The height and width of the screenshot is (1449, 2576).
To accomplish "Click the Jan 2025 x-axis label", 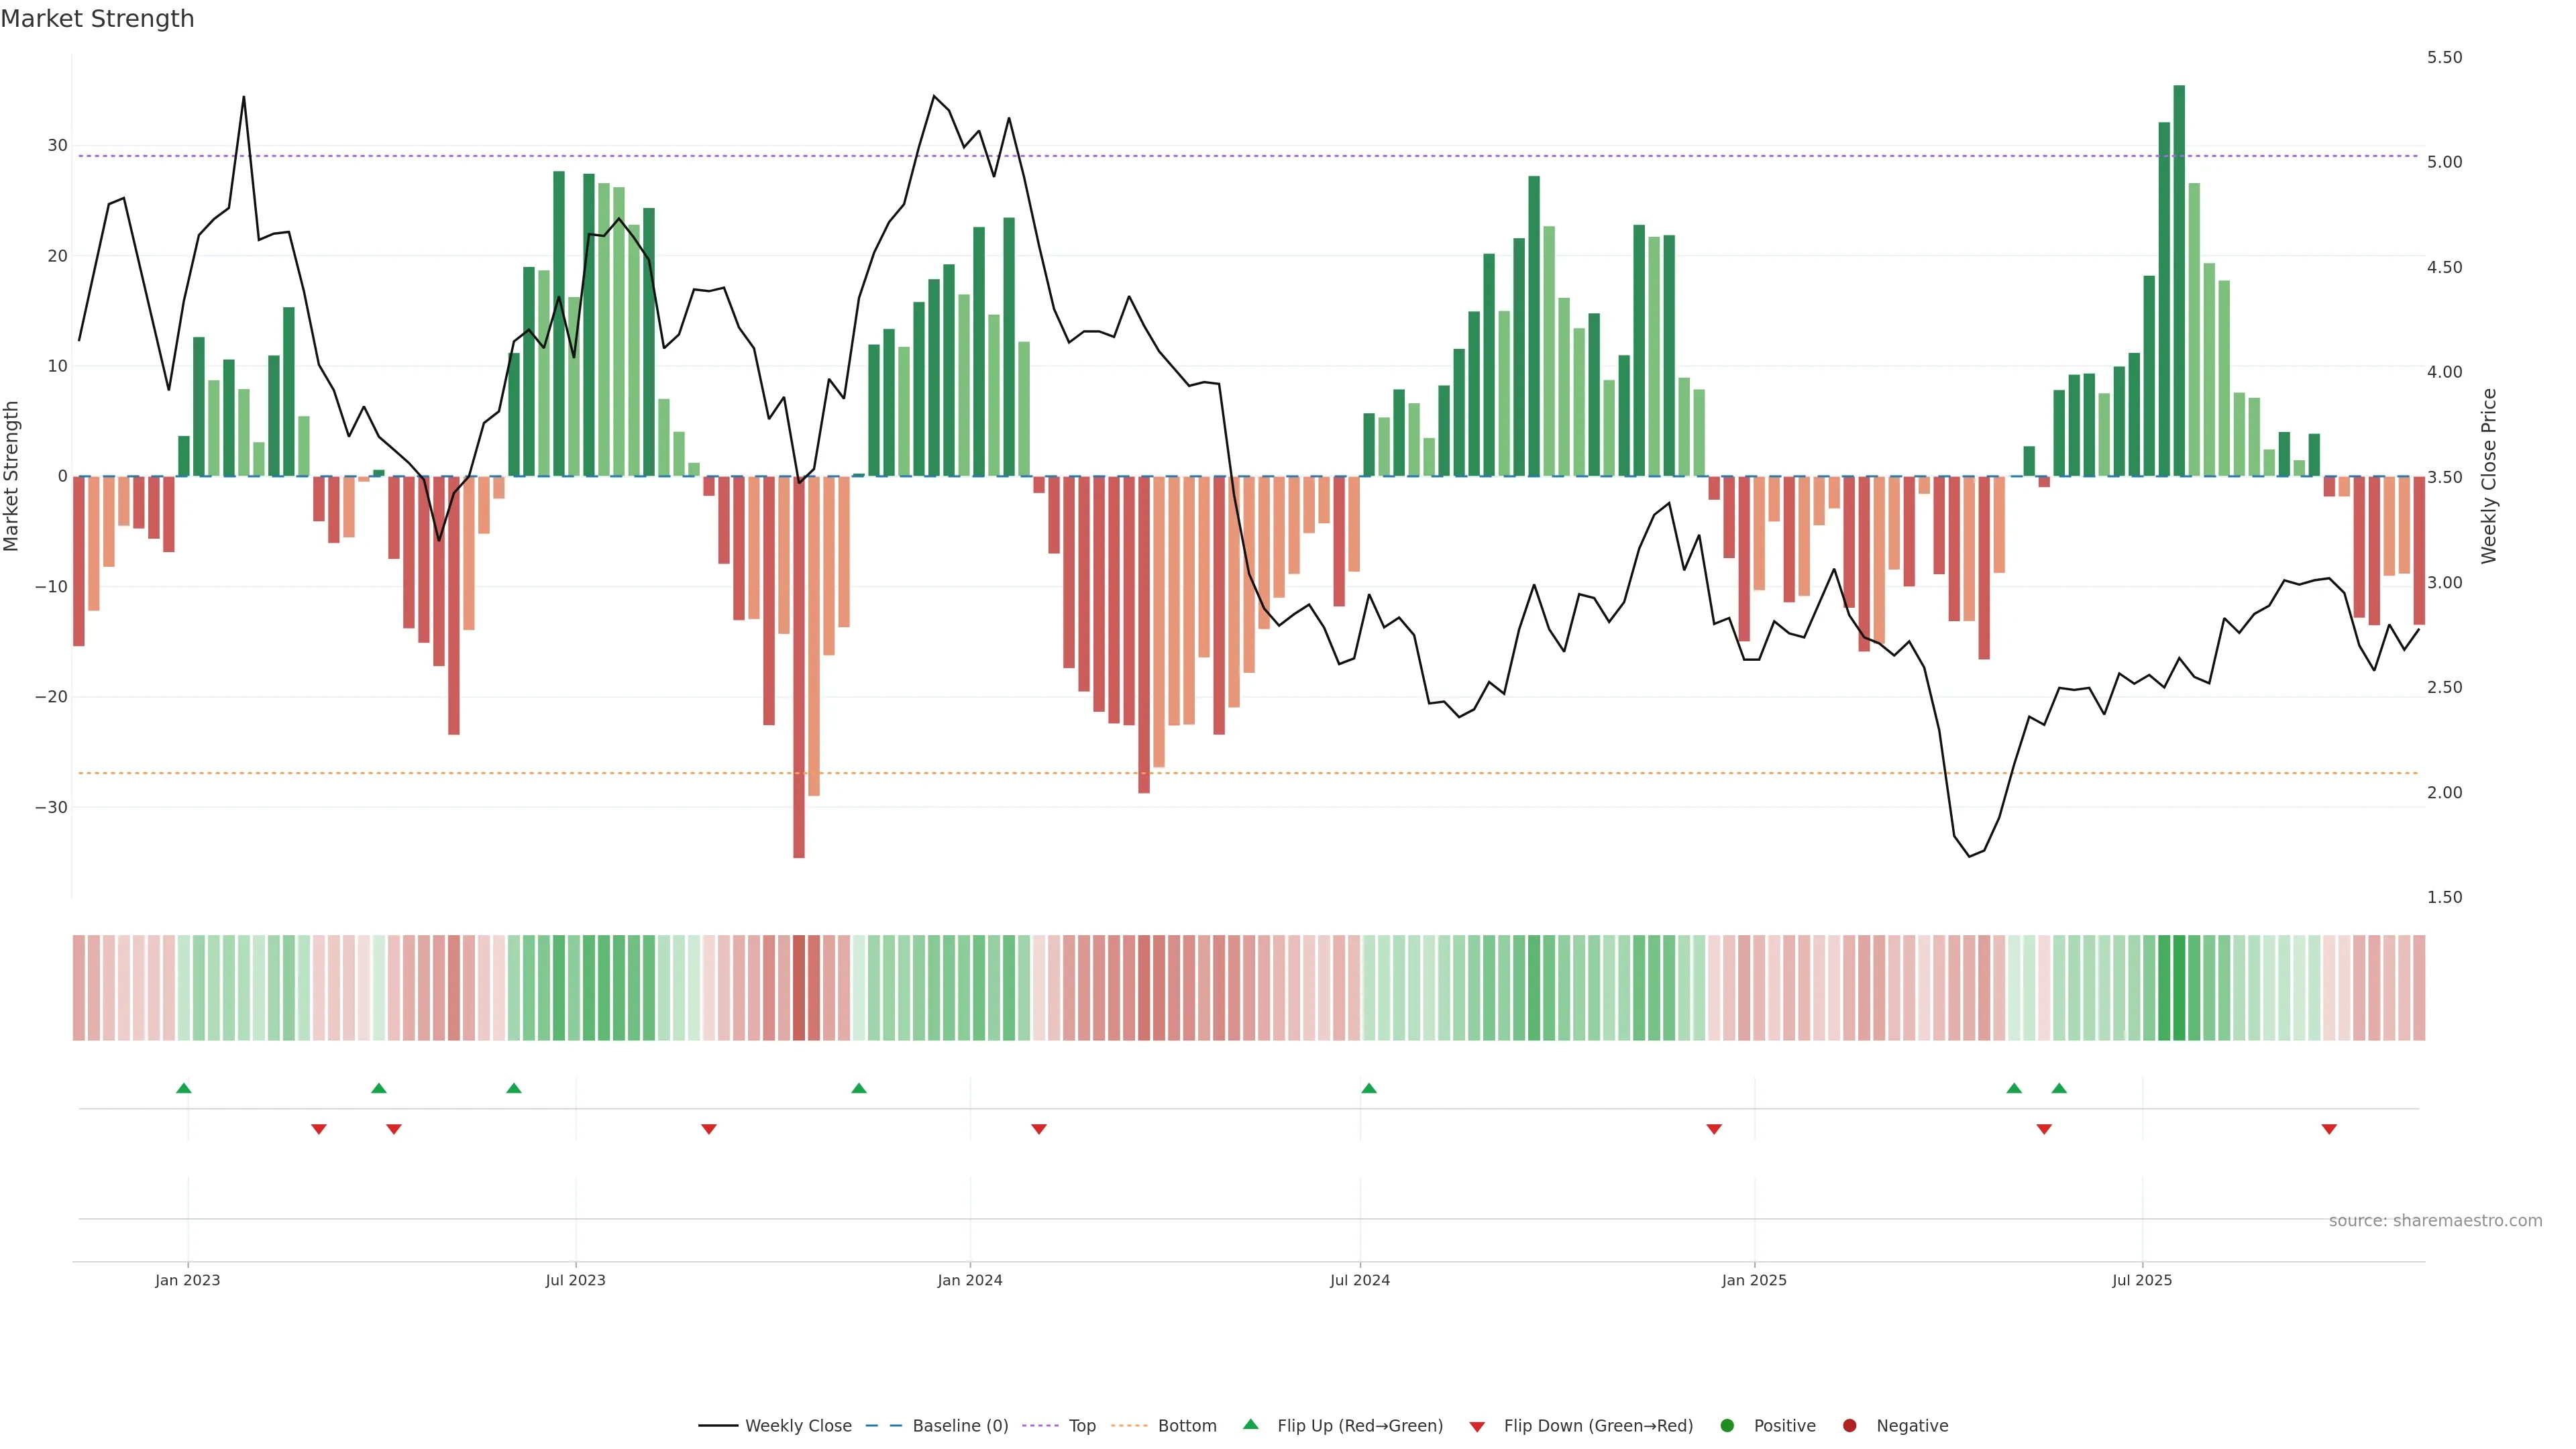I will tap(1754, 1280).
